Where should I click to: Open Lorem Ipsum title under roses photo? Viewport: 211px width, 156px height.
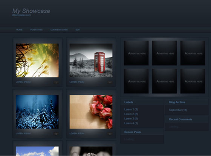tap(77, 133)
